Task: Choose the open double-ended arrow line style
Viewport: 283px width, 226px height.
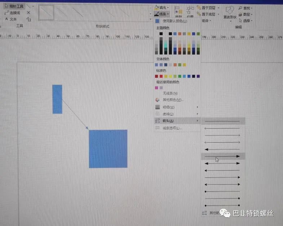Action: (223, 142)
